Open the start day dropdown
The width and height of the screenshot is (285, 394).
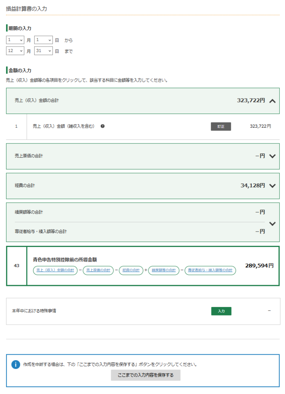[x=43, y=40]
